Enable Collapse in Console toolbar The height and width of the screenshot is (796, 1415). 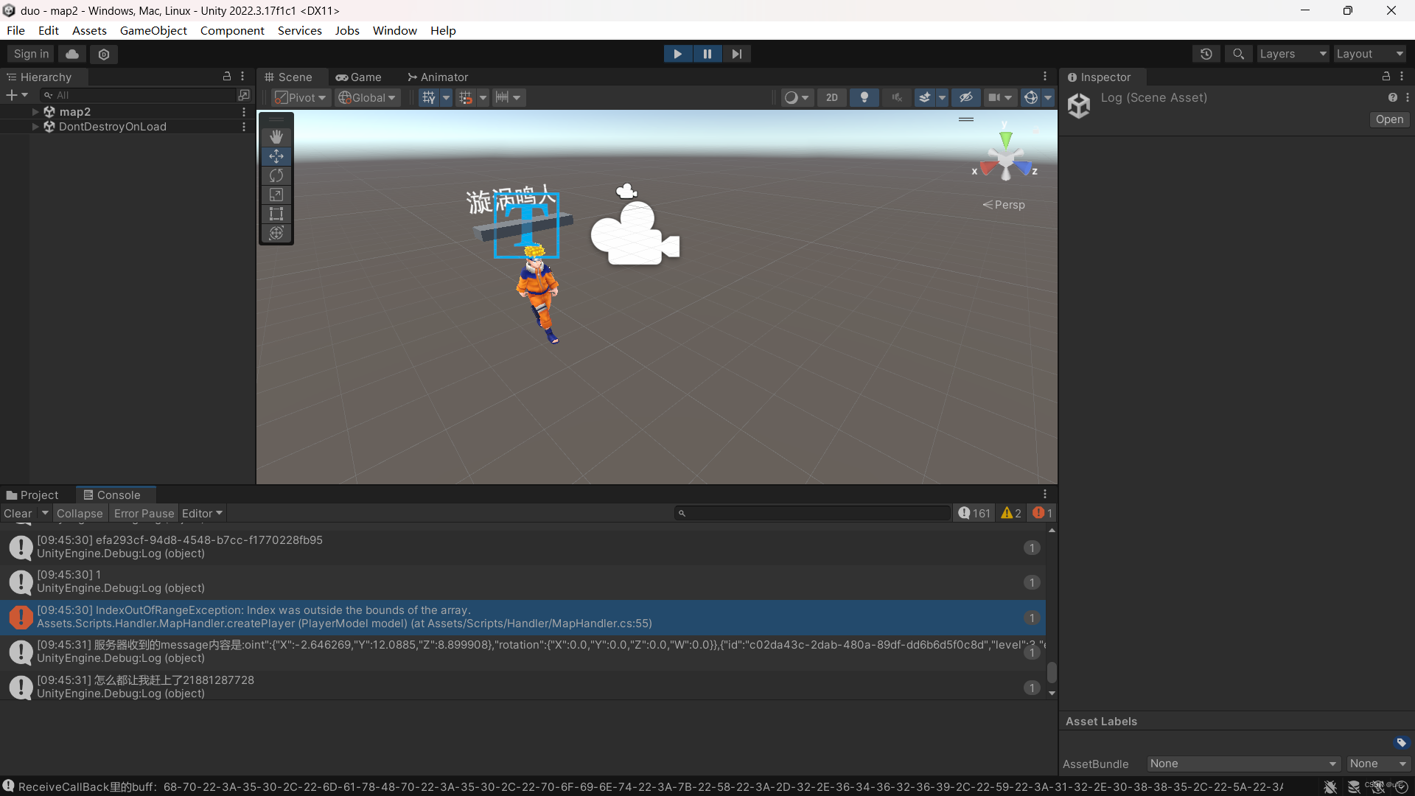point(80,513)
